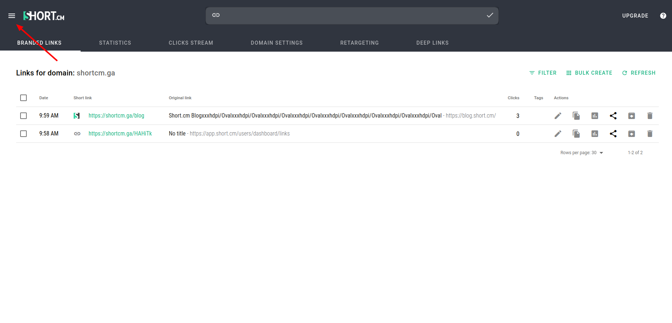Click the link icon beside shortcm.ga/HAHiTk
This screenshot has height=323, width=672.
pyautogui.click(x=77, y=134)
